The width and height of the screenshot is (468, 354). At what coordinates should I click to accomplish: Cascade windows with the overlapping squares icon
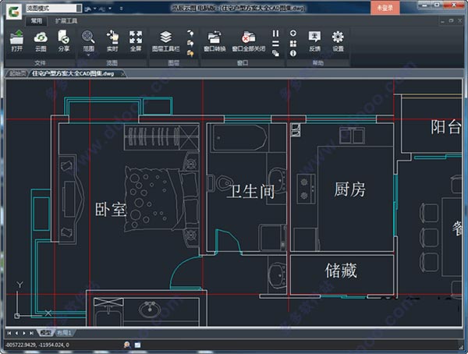click(x=276, y=54)
